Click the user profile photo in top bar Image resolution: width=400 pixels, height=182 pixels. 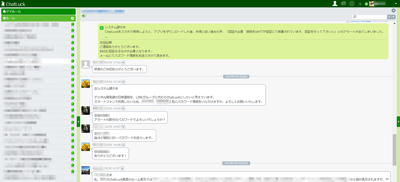click(372, 4)
